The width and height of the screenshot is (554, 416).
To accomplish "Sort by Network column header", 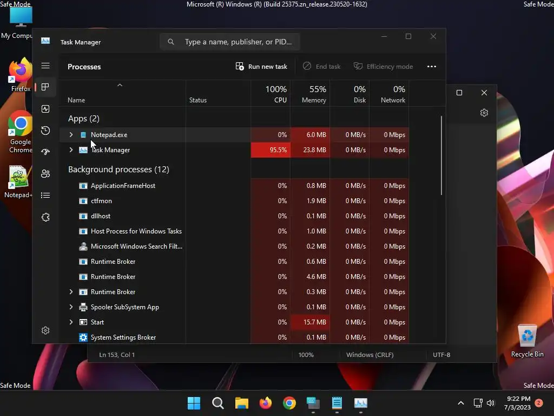I will pyautogui.click(x=390, y=93).
